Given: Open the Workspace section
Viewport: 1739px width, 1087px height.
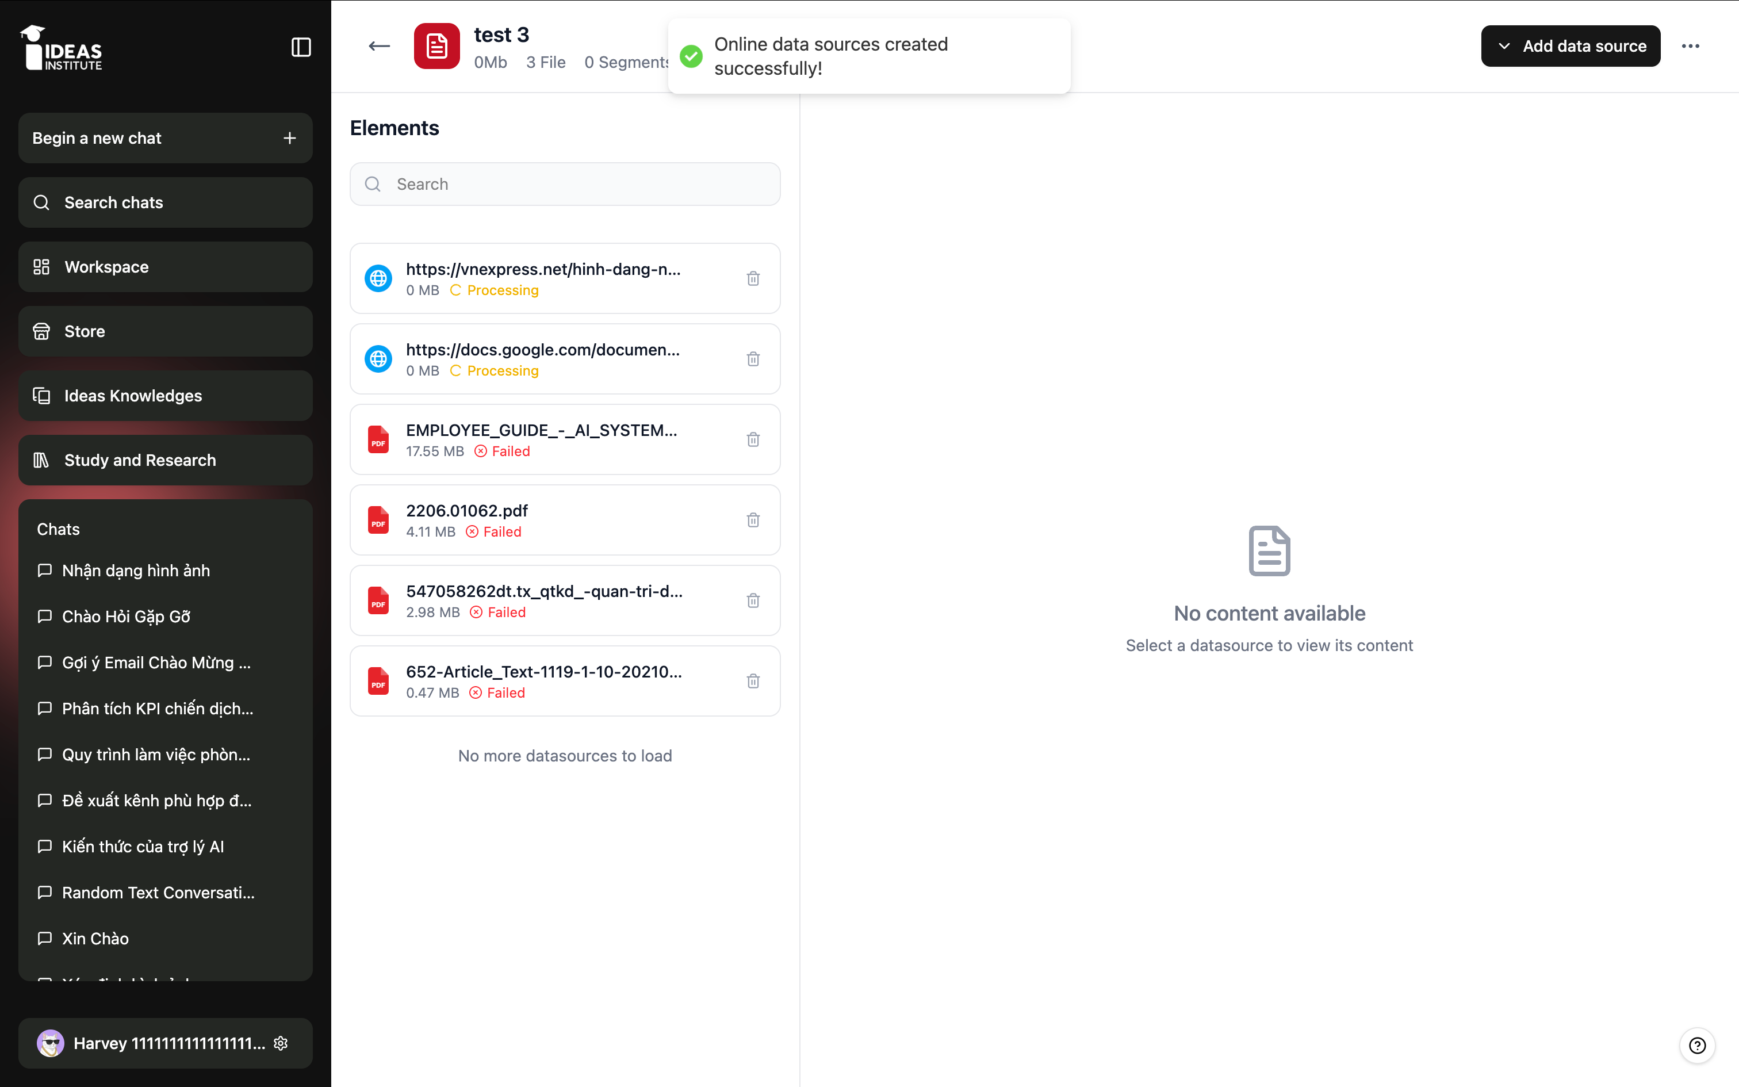Looking at the screenshot, I should 165,267.
